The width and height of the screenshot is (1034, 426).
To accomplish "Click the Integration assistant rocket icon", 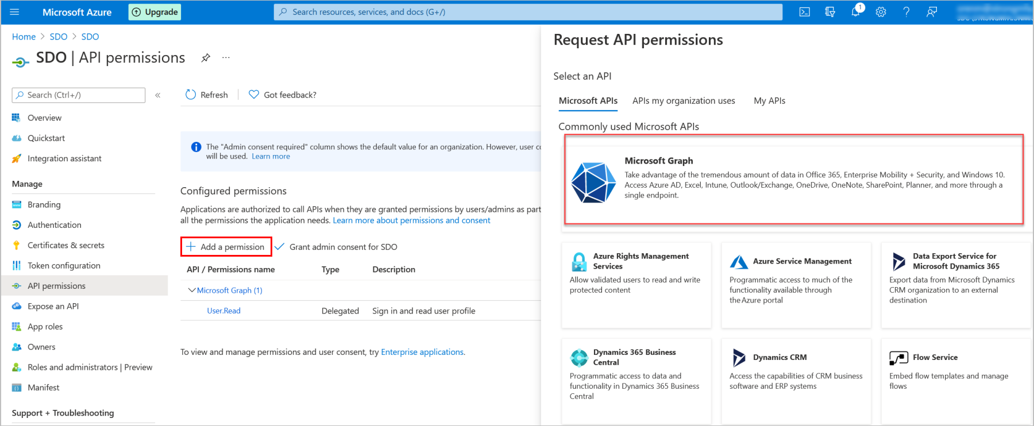I will pyautogui.click(x=16, y=158).
